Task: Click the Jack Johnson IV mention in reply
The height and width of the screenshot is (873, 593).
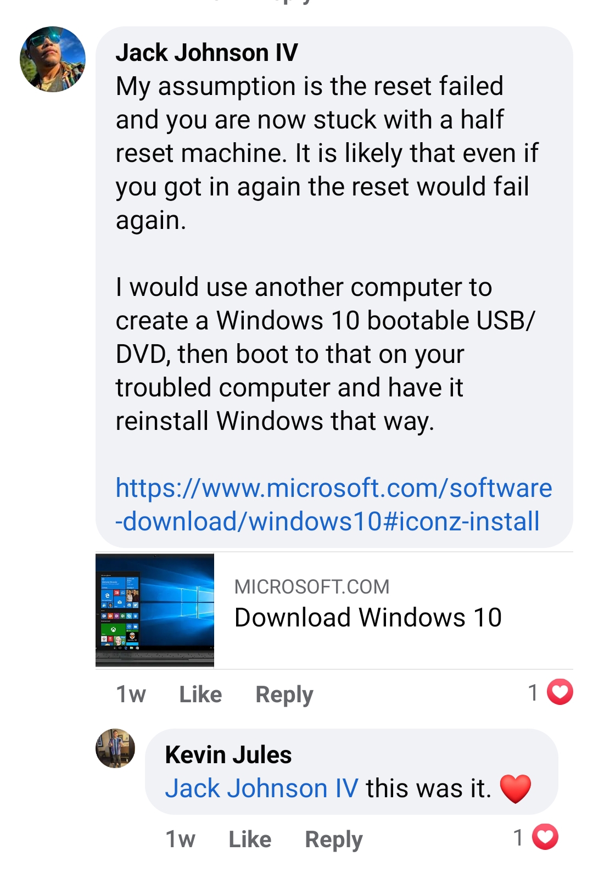Action: click(262, 788)
